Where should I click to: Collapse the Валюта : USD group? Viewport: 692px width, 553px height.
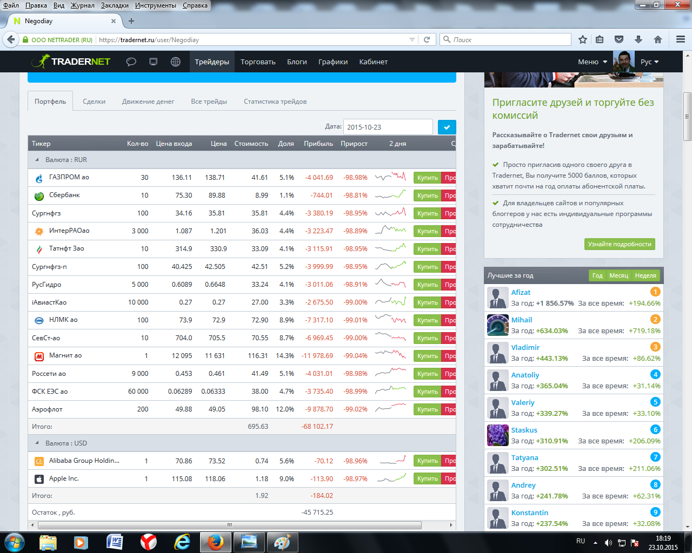[37, 443]
